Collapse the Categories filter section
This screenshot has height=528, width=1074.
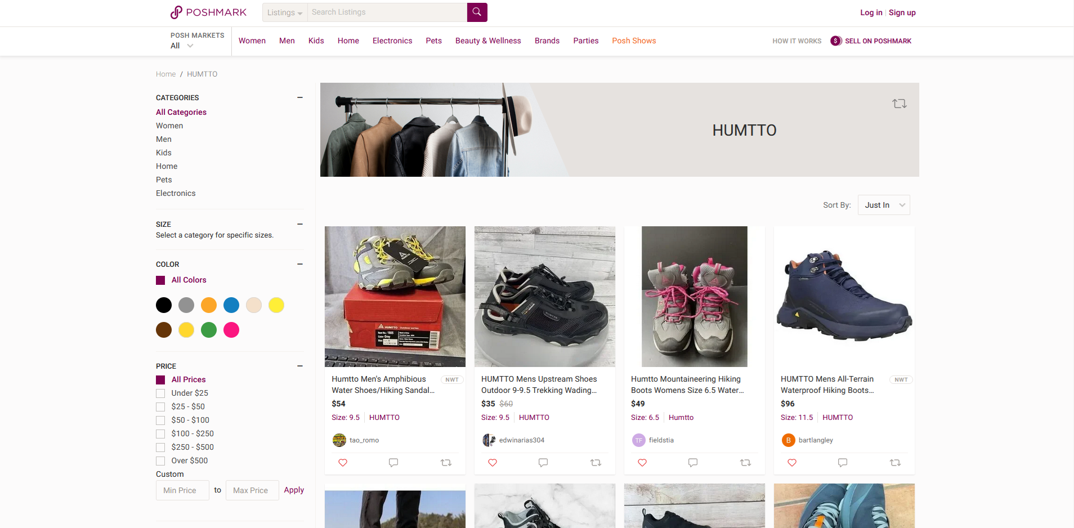(300, 97)
